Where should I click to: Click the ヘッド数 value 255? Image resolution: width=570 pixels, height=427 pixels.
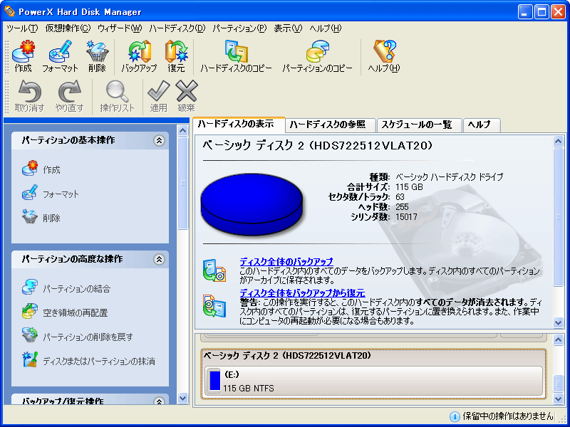[402, 207]
